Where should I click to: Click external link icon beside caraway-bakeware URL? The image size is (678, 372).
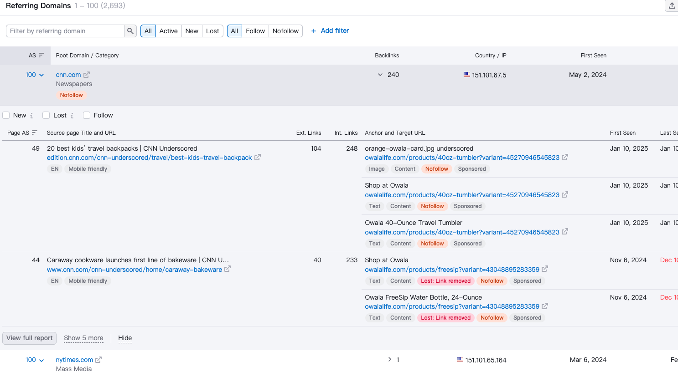228,270
